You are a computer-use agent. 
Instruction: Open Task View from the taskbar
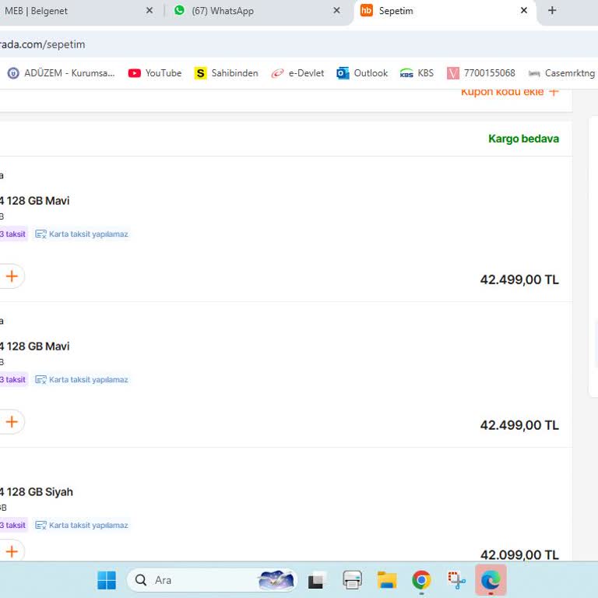click(317, 580)
